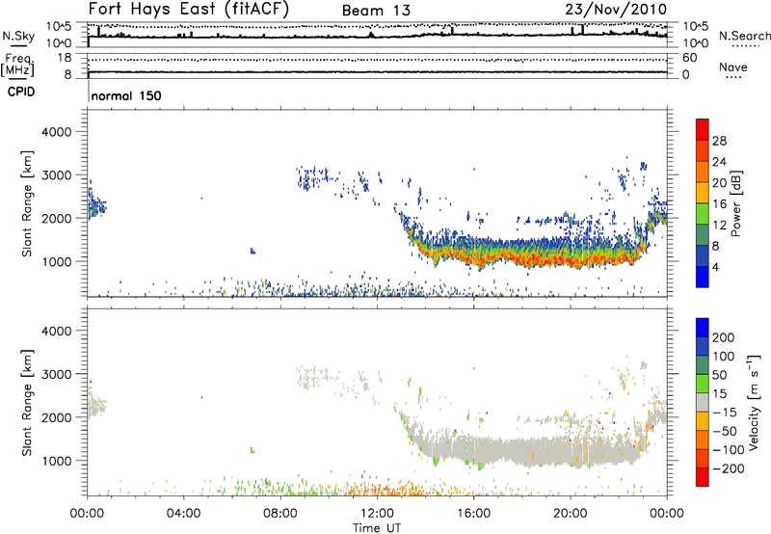771x534 pixels.
Task: Pick the gray -15 to 15 velocity swatch
Action: click(x=703, y=402)
